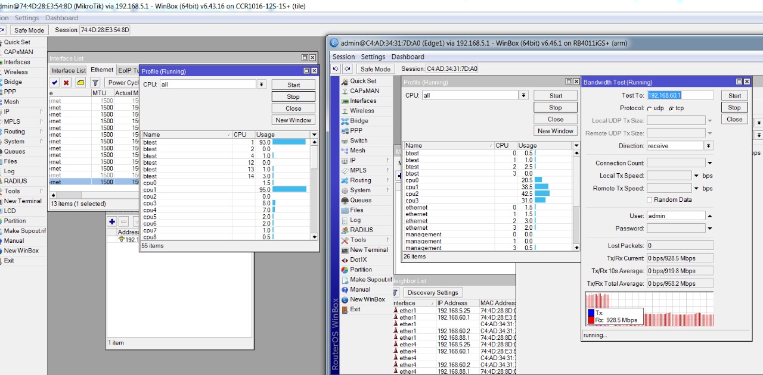Screen dimensions: 763x375
Task: Open Mesh in the MikroTik CCR sidebar
Action: (11, 102)
